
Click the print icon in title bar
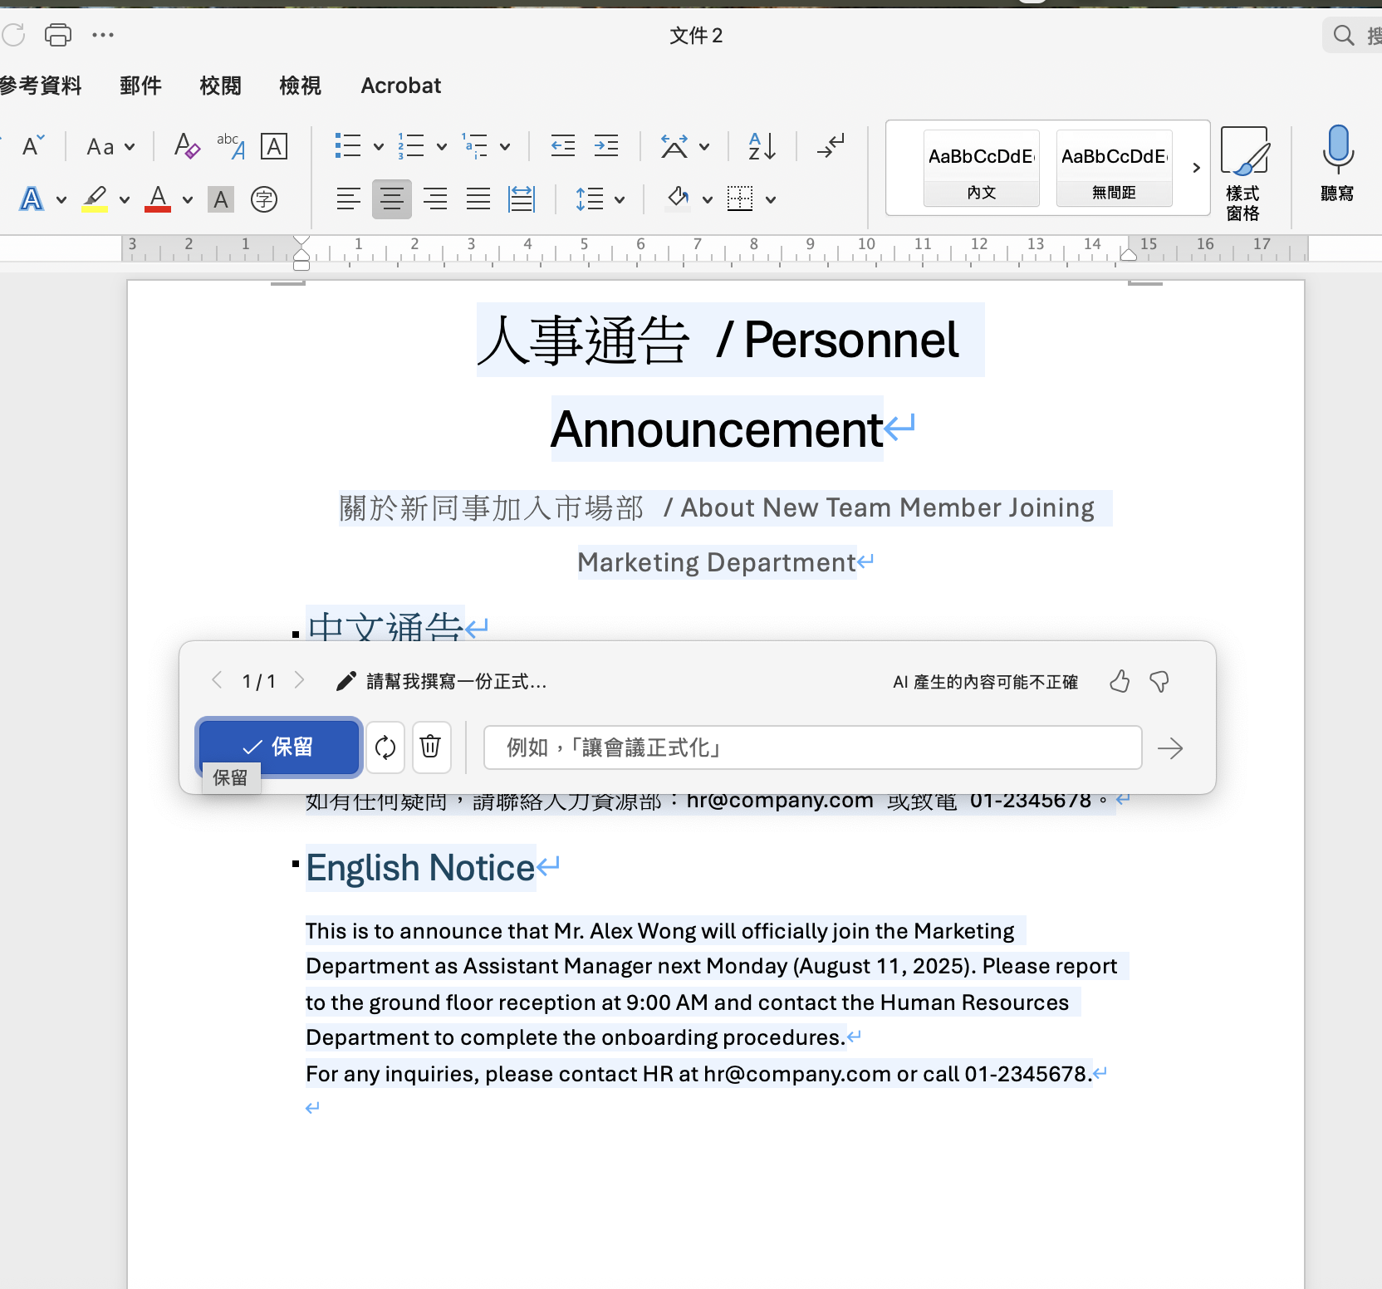coord(58,35)
